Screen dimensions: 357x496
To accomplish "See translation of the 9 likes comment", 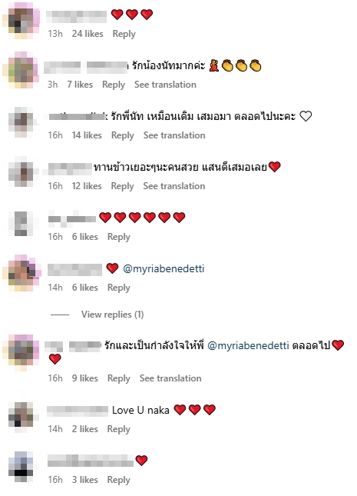I will point(170,378).
